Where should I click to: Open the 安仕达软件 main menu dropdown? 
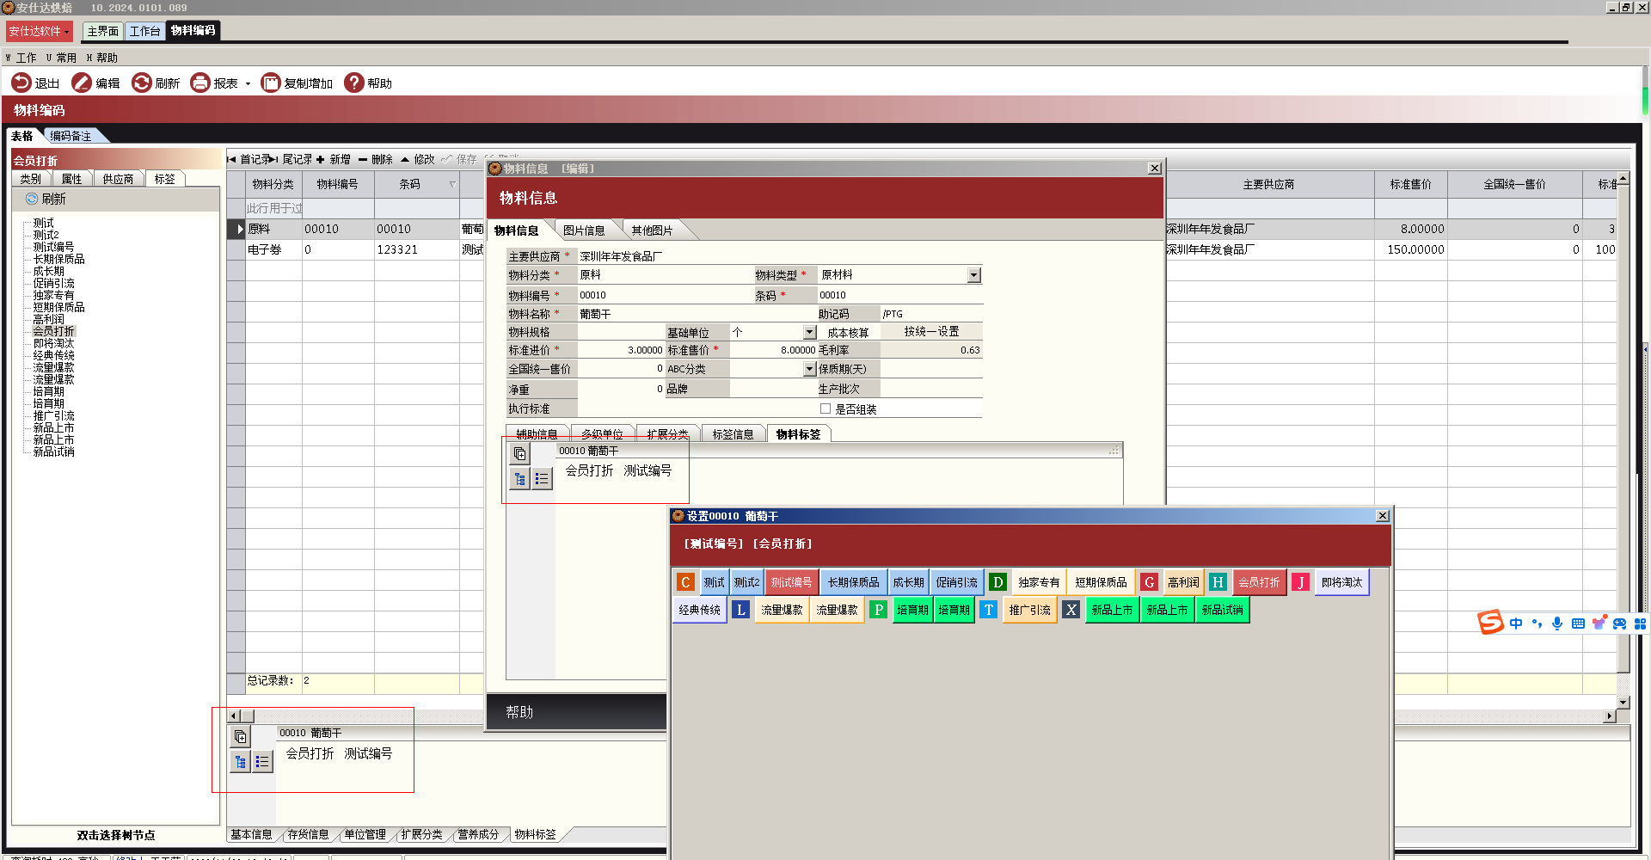(39, 31)
